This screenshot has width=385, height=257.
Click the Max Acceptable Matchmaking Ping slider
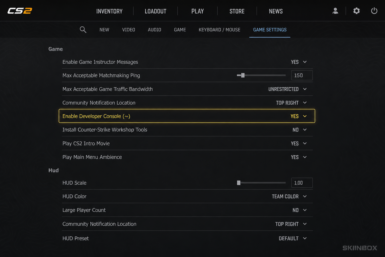(261, 75)
